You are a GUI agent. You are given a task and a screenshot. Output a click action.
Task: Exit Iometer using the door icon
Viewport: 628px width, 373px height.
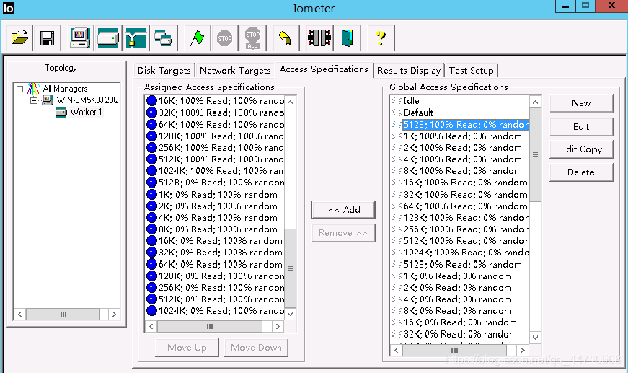(348, 38)
